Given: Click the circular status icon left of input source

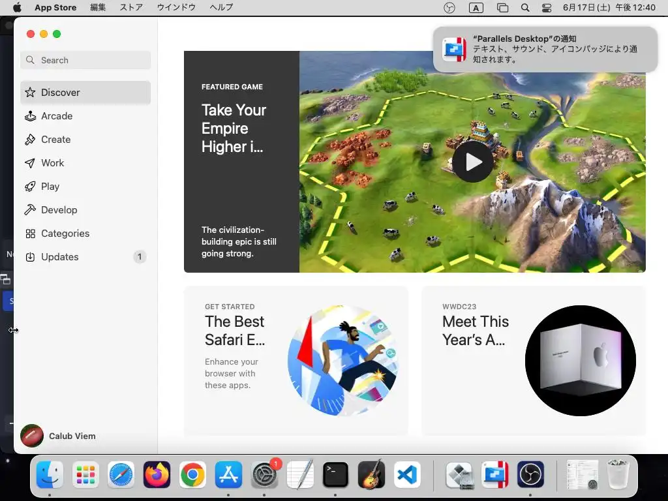Looking at the screenshot, I should (449, 8).
